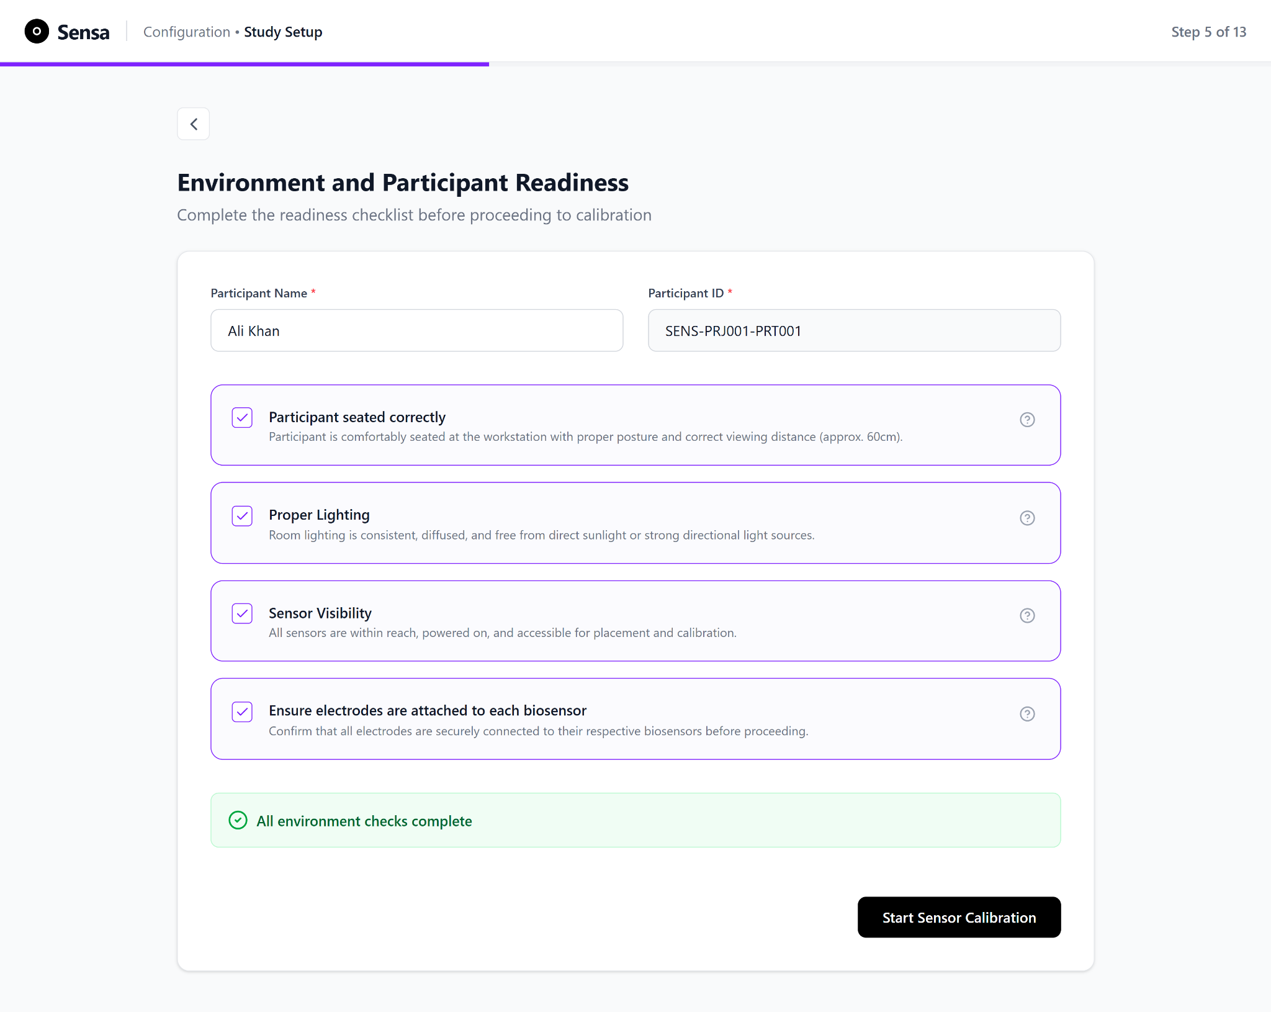This screenshot has height=1012, width=1271.
Task: Show help for Sensor Visibility
Action: 1027,615
